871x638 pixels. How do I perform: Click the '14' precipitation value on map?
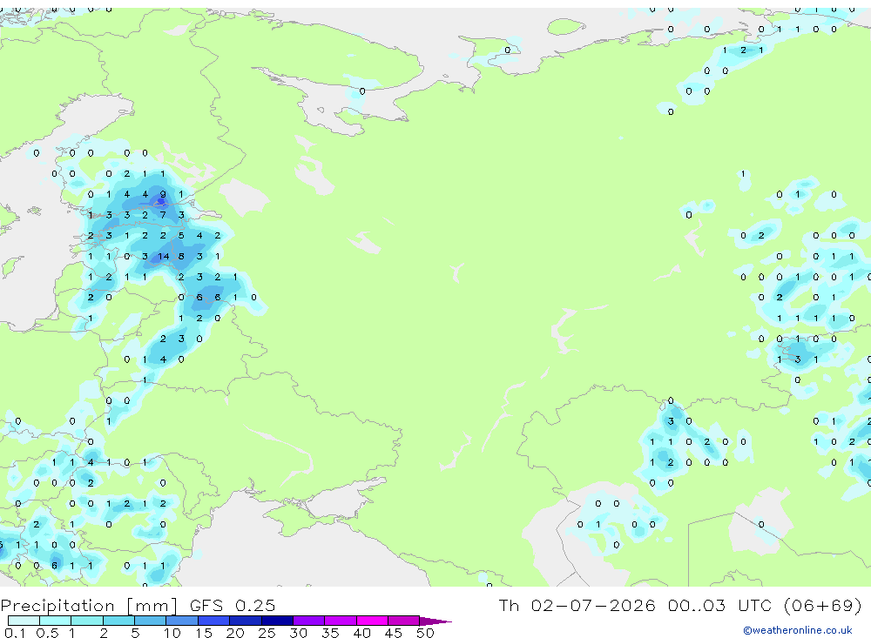click(x=164, y=256)
